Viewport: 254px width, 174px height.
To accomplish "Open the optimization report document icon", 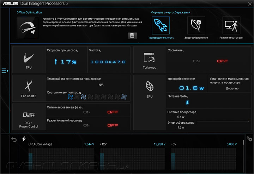I will click(132, 36).
